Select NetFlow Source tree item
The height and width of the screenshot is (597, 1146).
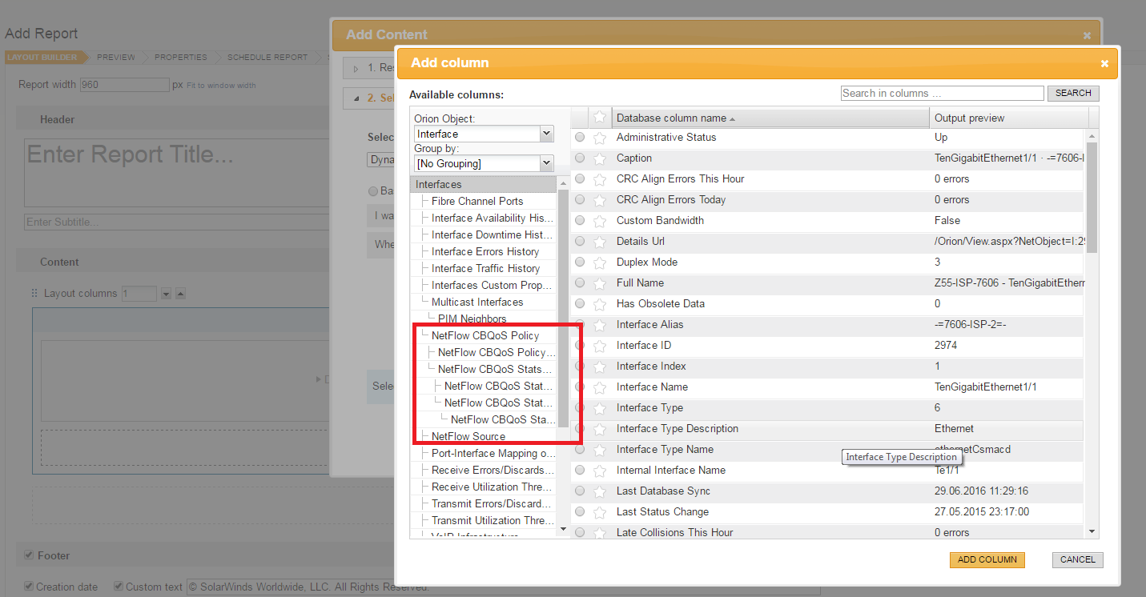(x=468, y=437)
